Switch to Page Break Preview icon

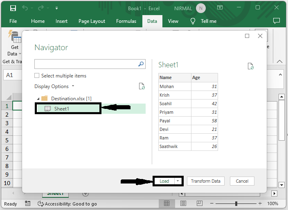200,203
